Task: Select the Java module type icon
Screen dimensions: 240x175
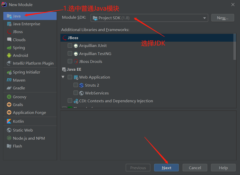Action: (x=10, y=16)
